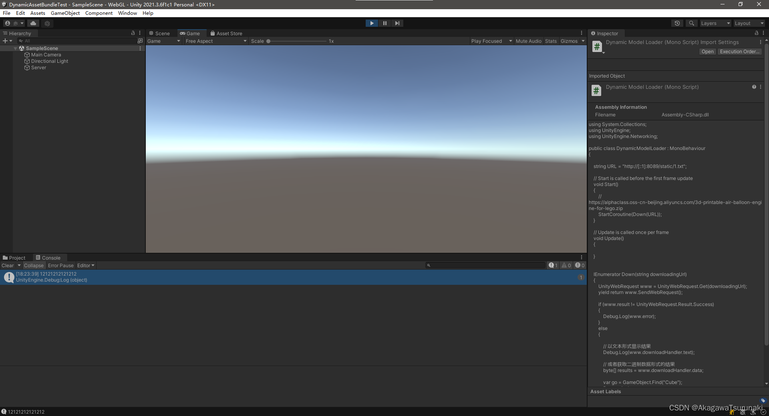Click the Open button in Import Settings

point(707,51)
